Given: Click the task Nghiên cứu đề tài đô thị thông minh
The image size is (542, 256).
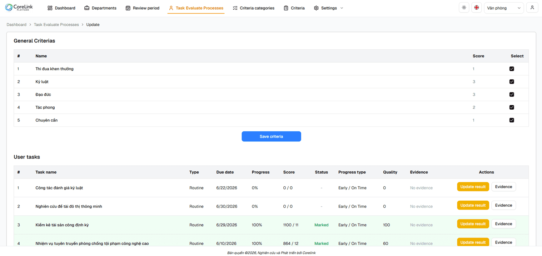Looking at the screenshot, I should pos(69,206).
